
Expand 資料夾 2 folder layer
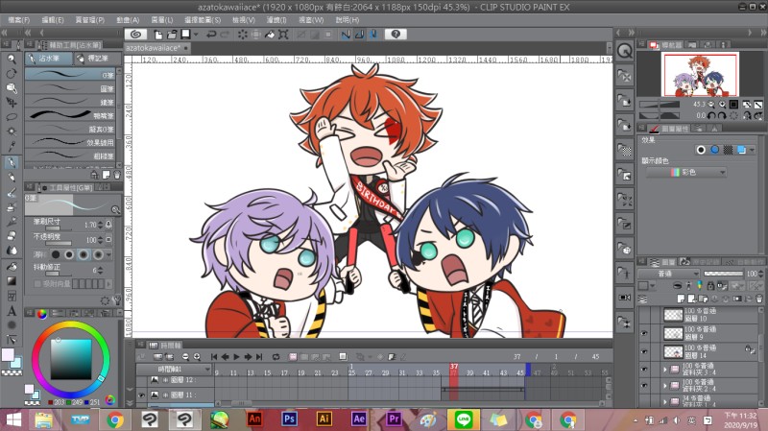[x=664, y=386]
